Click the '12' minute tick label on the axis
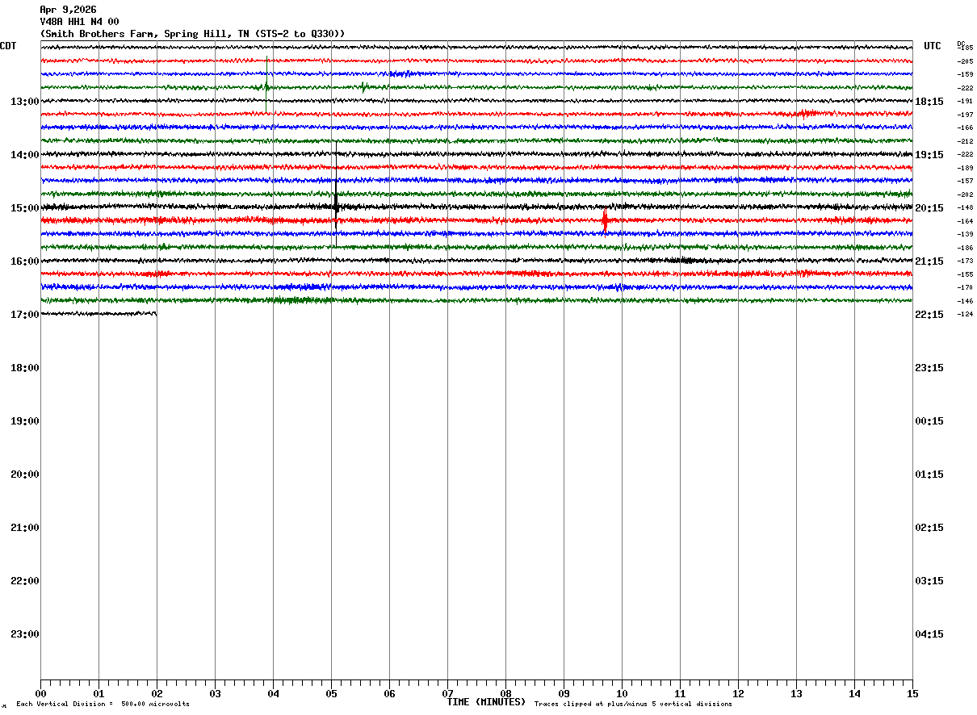 738,693
